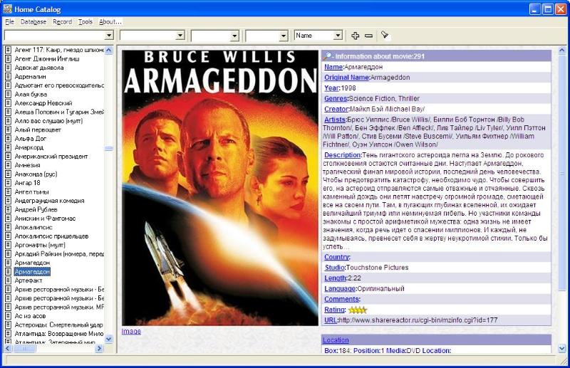Click the details pane scroll-down arrow
This screenshot has height=368, width=570.
pyautogui.click(x=562, y=348)
